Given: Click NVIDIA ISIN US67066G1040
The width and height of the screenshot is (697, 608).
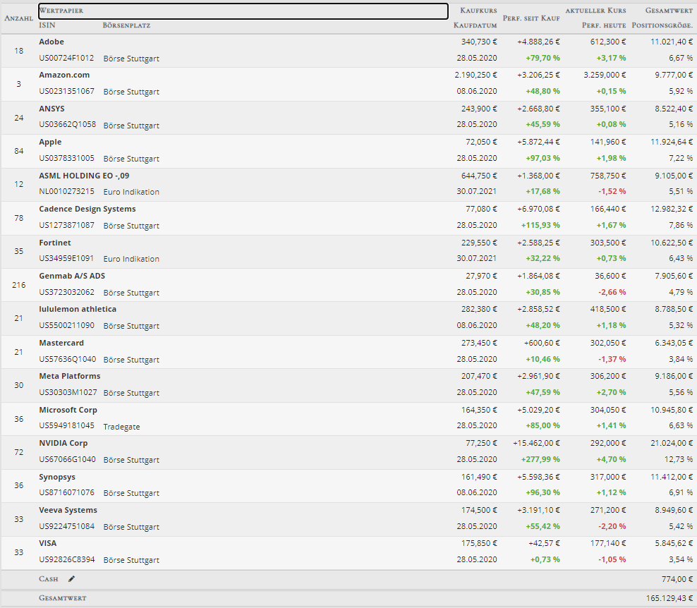Looking at the screenshot, I should pos(67,460).
